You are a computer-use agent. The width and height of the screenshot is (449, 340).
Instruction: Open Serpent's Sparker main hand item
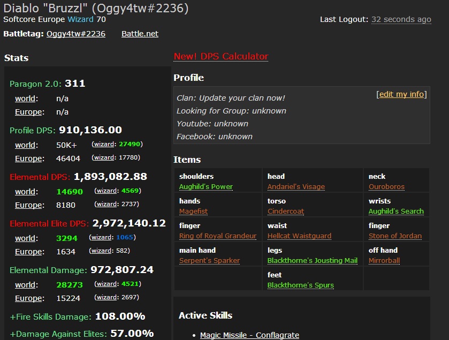(x=209, y=261)
